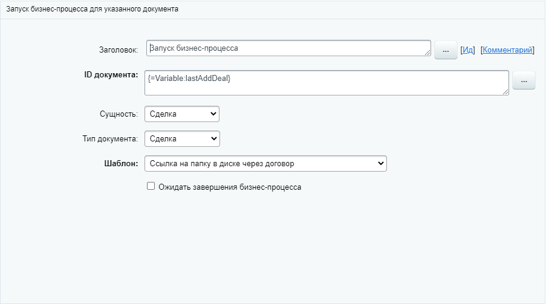Click the {=Variable:lastAddDeal} expression text
This screenshot has height=304, width=546.
(x=189, y=78)
